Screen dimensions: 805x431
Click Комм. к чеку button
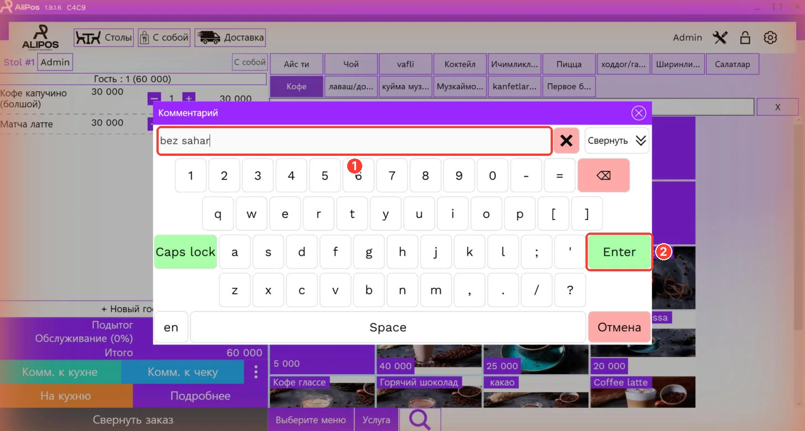[x=182, y=372]
